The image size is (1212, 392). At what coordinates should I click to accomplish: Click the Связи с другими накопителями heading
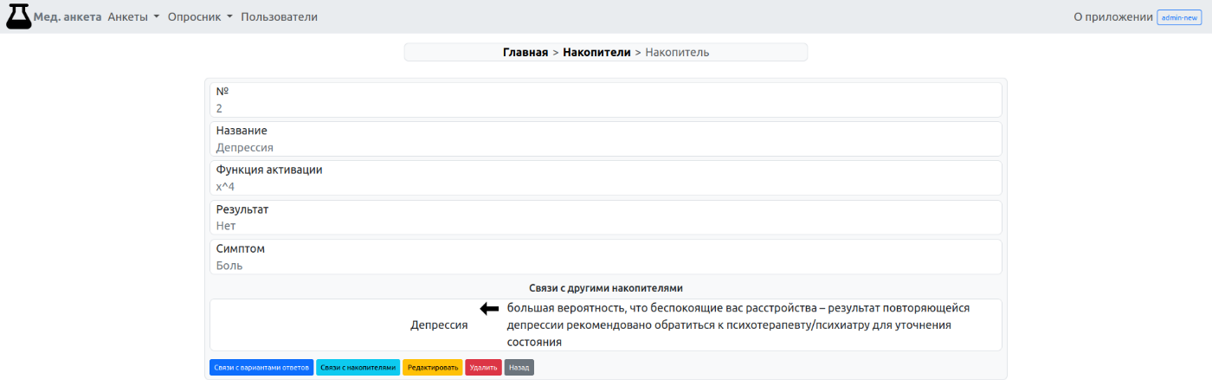pos(606,287)
